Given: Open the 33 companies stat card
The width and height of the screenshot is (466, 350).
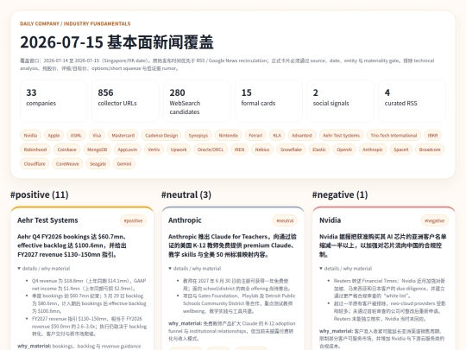Looking at the screenshot, I should pos(54,101).
